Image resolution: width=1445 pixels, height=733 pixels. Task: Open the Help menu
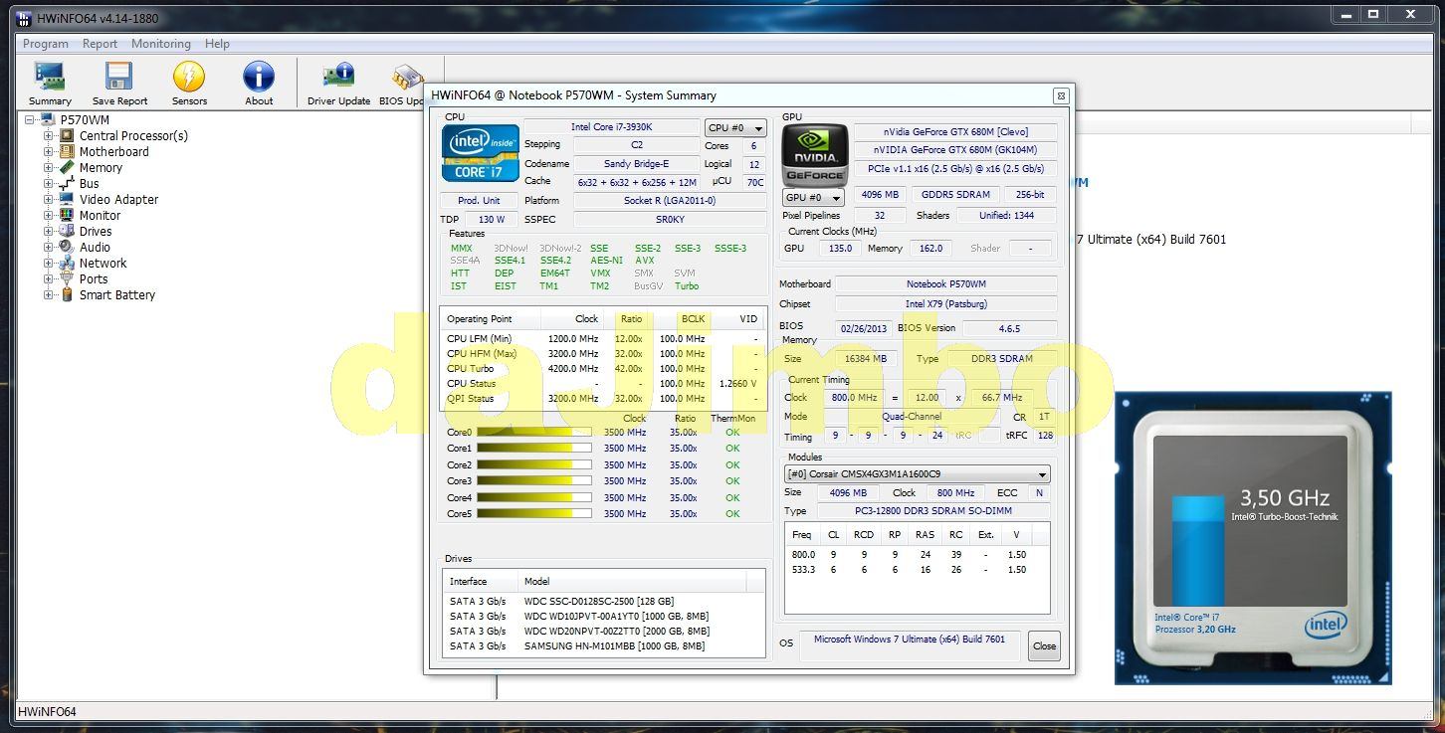pos(217,44)
